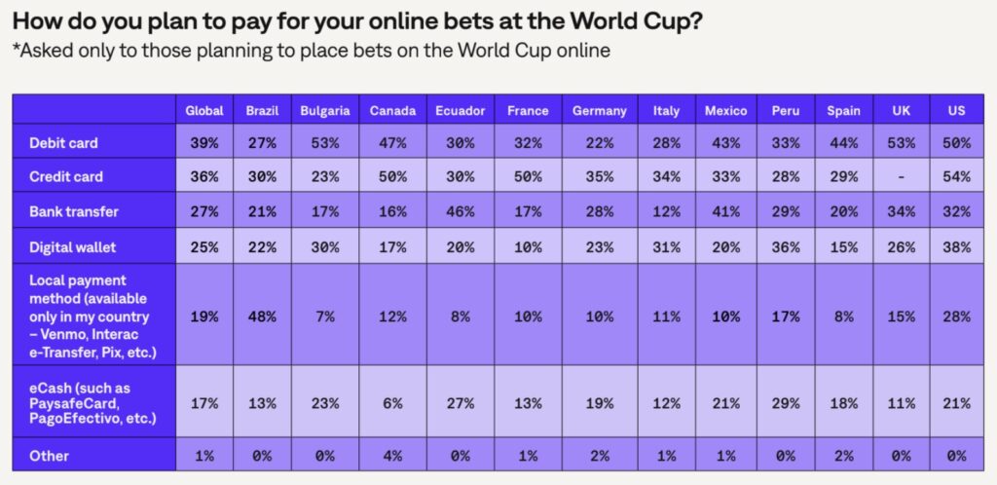The height and width of the screenshot is (485, 997).
Task: Select the UK column header
Action: click(x=901, y=111)
